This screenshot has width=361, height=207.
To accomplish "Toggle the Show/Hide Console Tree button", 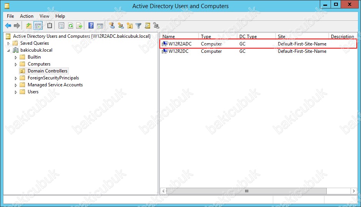I will [x=38, y=26].
